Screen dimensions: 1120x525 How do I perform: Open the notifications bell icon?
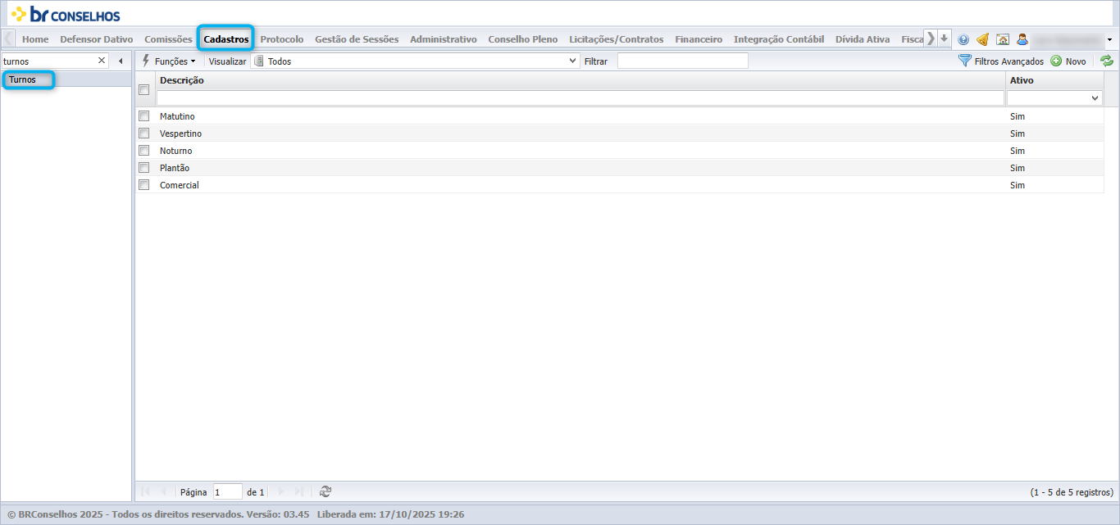click(982, 39)
